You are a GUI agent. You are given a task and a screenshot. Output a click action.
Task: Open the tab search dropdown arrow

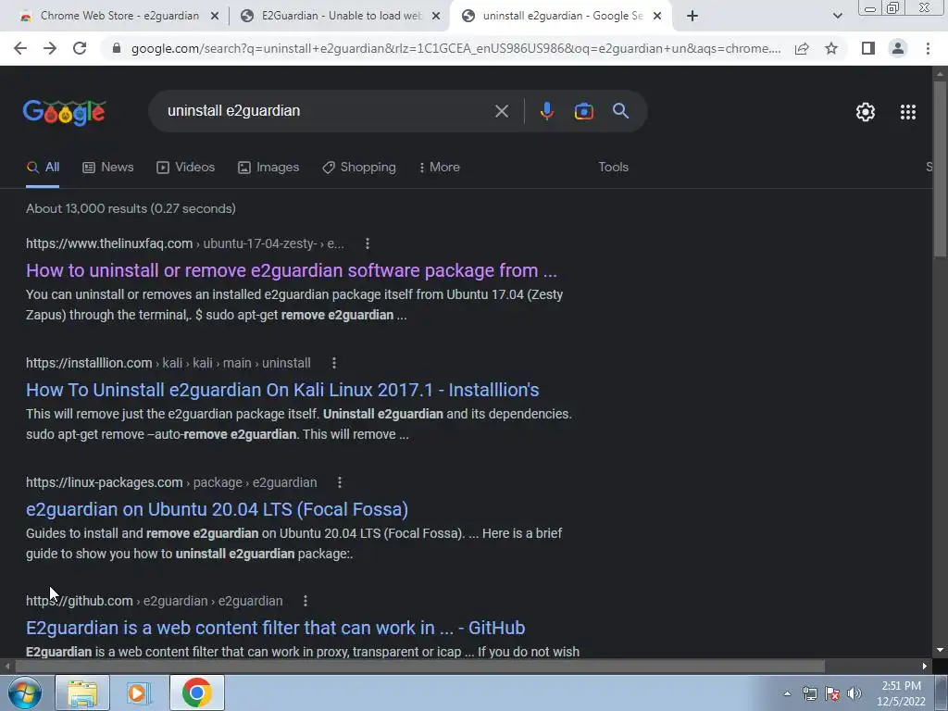pos(837,17)
